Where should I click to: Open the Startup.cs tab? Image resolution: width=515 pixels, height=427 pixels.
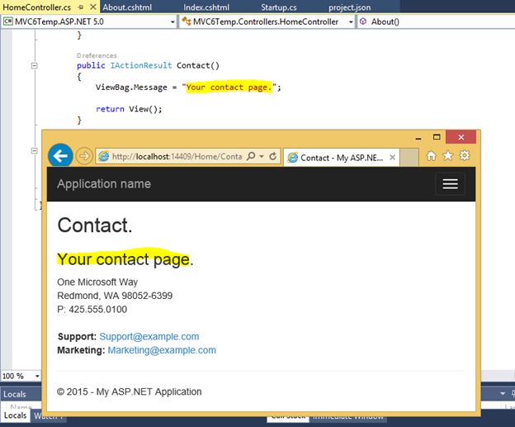point(278,7)
